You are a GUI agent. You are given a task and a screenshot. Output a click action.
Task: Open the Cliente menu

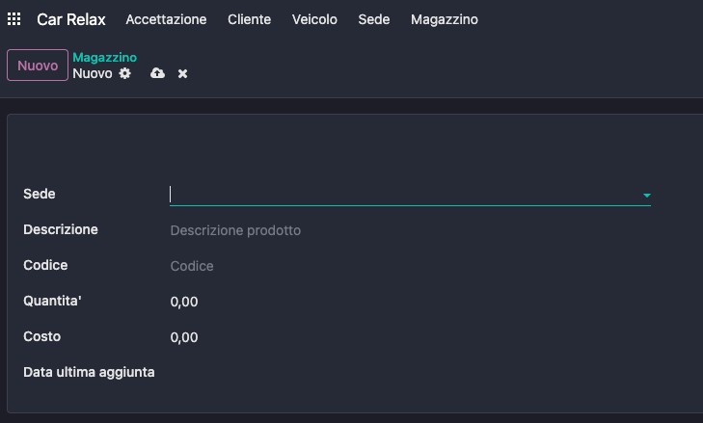coord(249,19)
